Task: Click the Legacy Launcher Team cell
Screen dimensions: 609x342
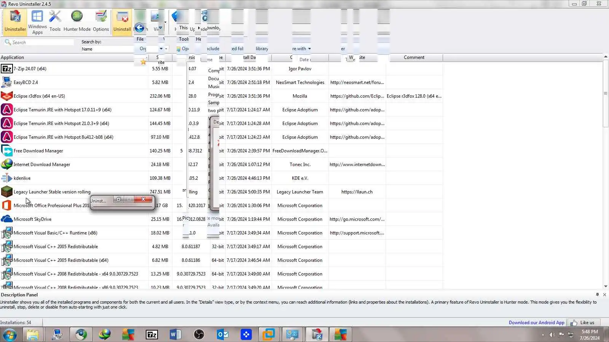Action: 300,192
